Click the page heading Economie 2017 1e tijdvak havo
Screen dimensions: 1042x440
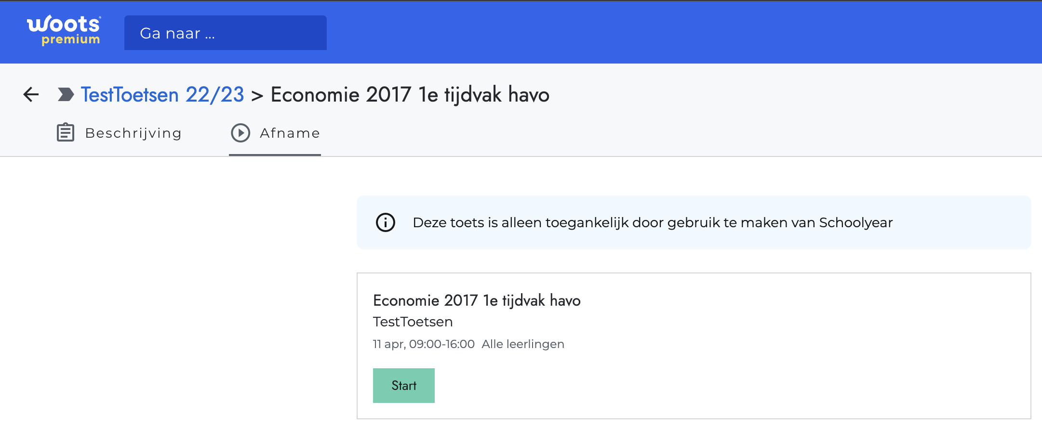410,94
